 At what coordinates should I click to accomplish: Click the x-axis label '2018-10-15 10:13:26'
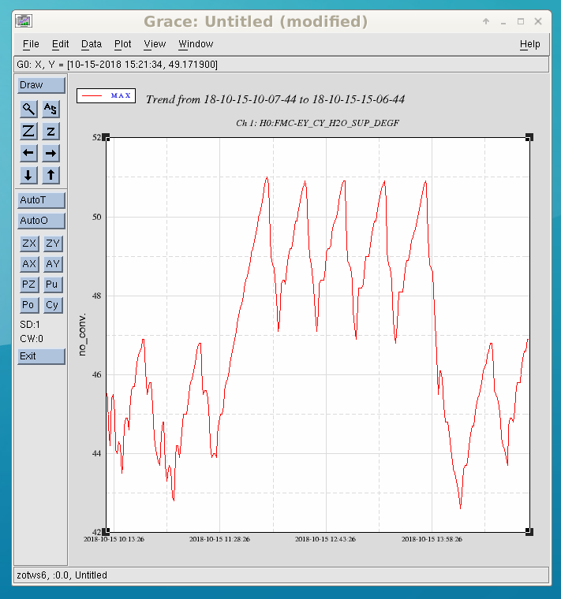click(x=114, y=539)
